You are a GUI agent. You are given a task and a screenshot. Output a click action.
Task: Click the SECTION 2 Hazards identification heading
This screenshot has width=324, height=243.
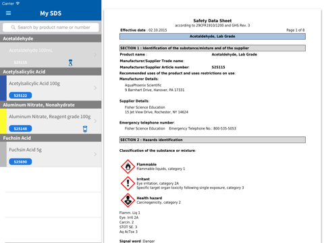[213, 140]
